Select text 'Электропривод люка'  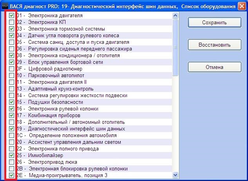pyautogui.click(x=52, y=162)
